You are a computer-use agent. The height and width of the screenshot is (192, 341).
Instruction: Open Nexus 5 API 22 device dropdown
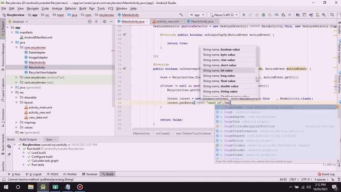(x=224, y=15)
